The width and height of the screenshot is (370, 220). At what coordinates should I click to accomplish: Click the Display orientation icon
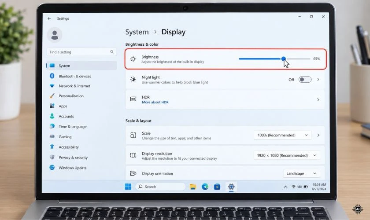click(133, 173)
